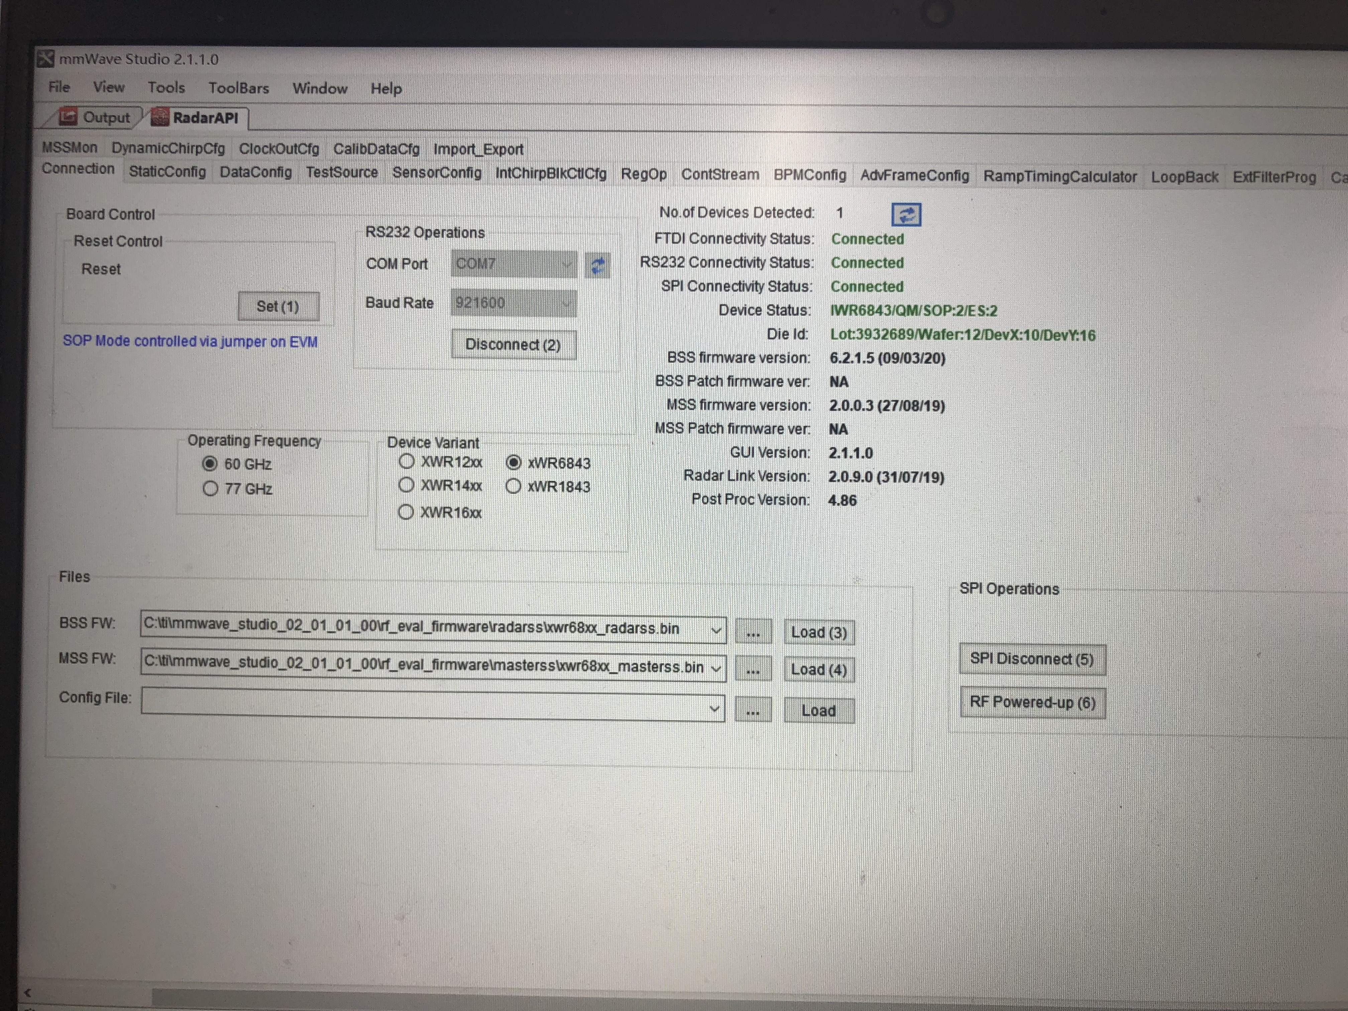The width and height of the screenshot is (1348, 1011).
Task: Click the Disconnect (2) button
Action: 513,345
